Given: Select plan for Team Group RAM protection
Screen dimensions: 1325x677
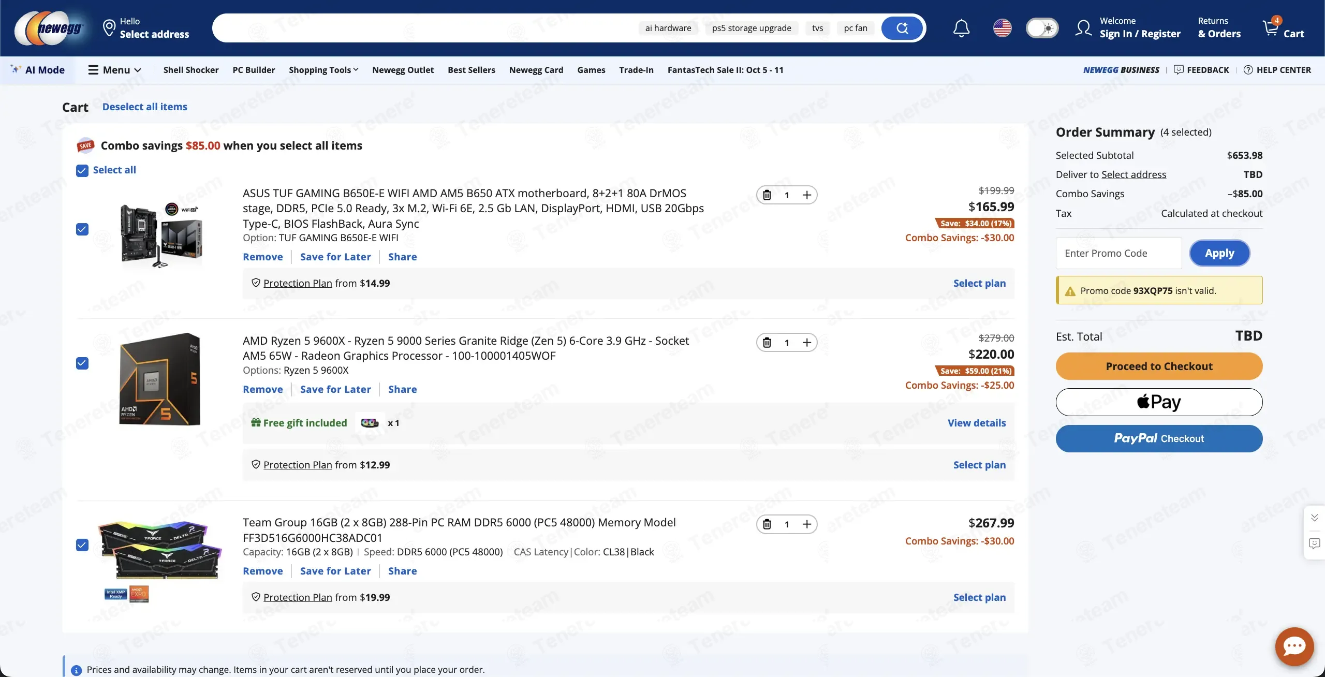Looking at the screenshot, I should tap(979, 597).
